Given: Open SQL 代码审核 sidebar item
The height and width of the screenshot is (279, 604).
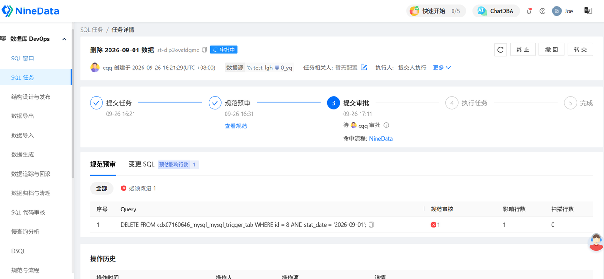Looking at the screenshot, I should 28,212.
